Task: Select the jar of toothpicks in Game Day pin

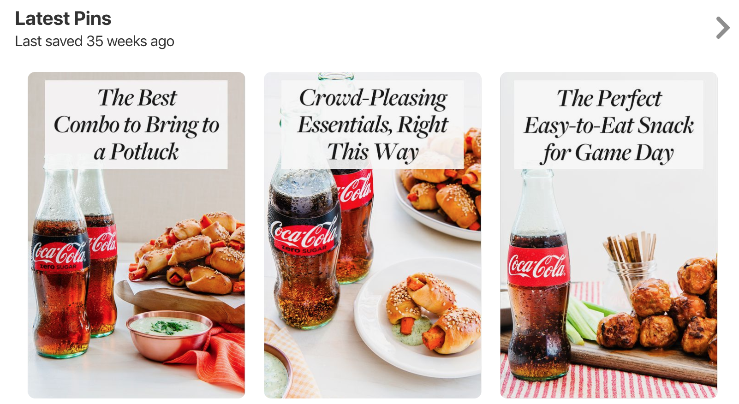Action: (630, 267)
